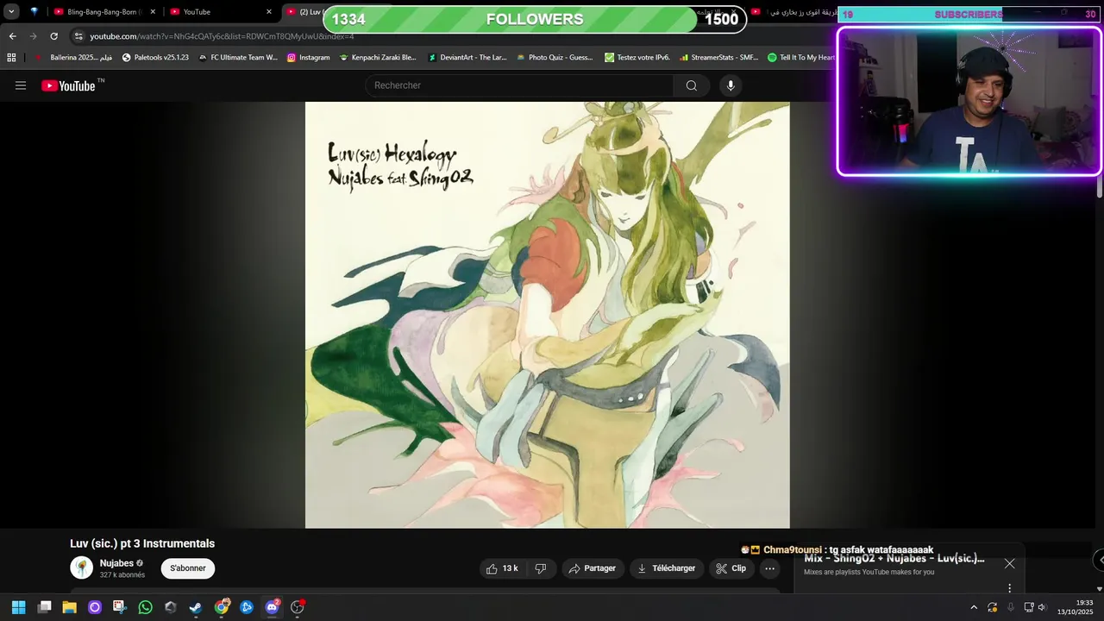This screenshot has height=621, width=1104.
Task: Open Discord from the taskbar
Action: [273, 607]
